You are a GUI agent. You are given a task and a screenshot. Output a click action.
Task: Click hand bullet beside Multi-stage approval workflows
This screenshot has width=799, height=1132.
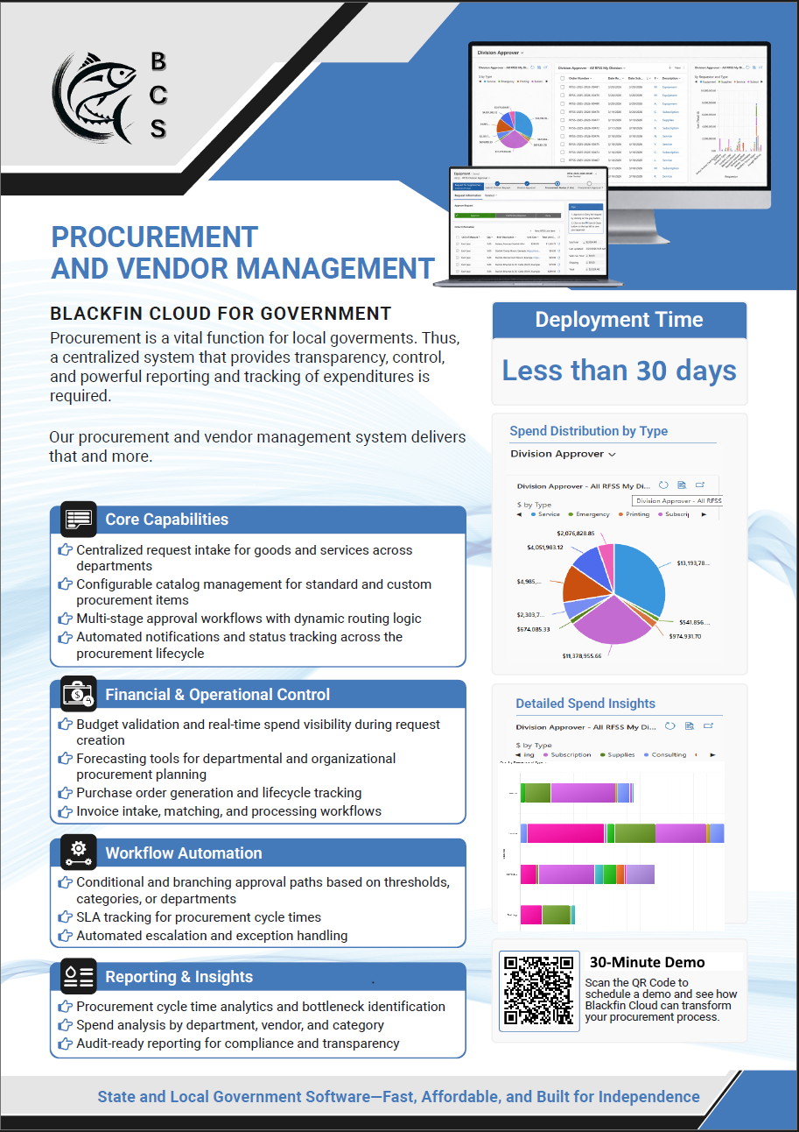(x=65, y=619)
